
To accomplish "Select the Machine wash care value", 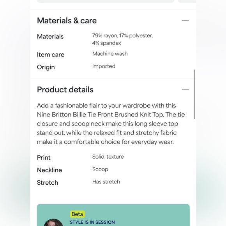I will point(110,54).
